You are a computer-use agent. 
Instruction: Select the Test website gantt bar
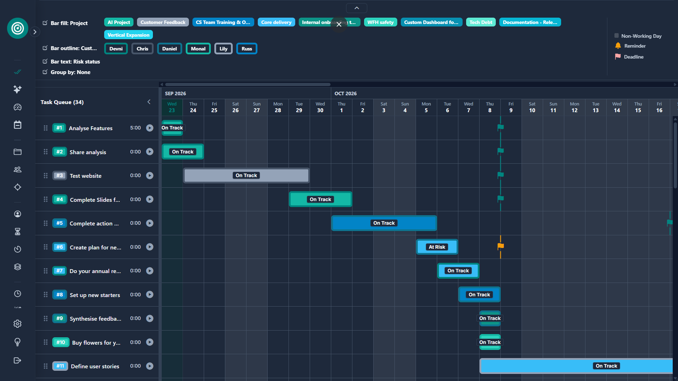click(x=246, y=175)
